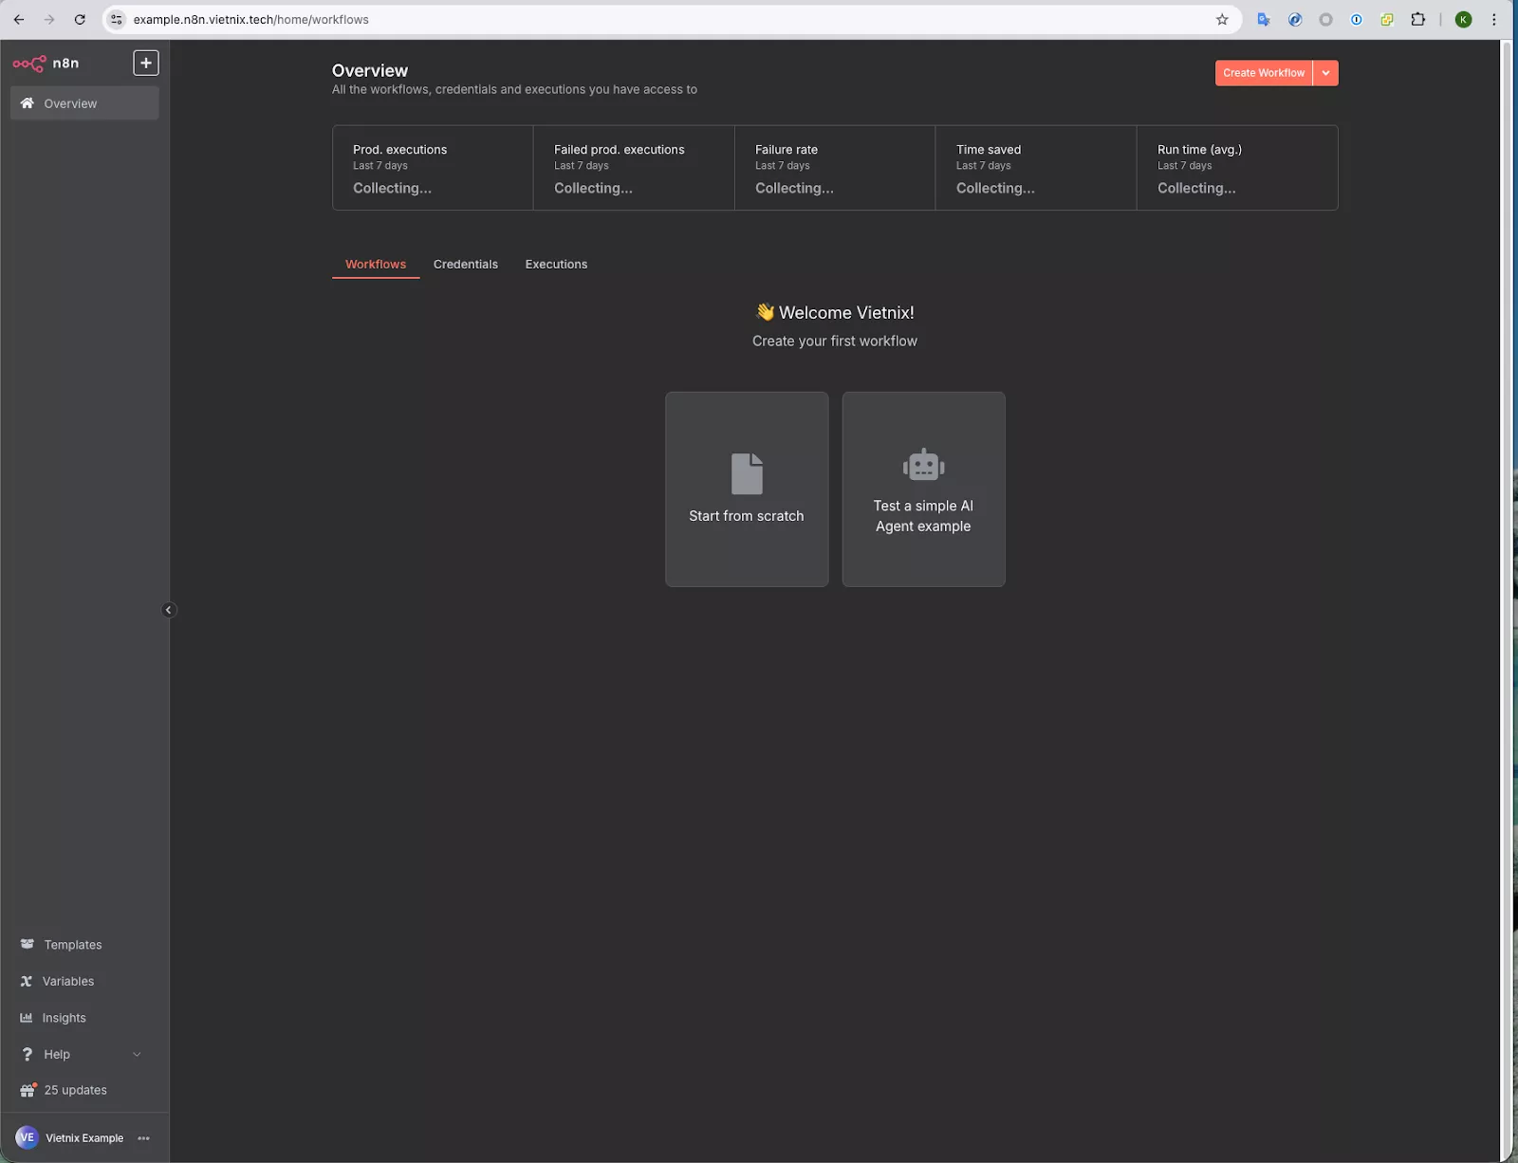Open Create Workflow dropdown arrow
Image resolution: width=1518 pixels, height=1163 pixels.
click(x=1327, y=73)
